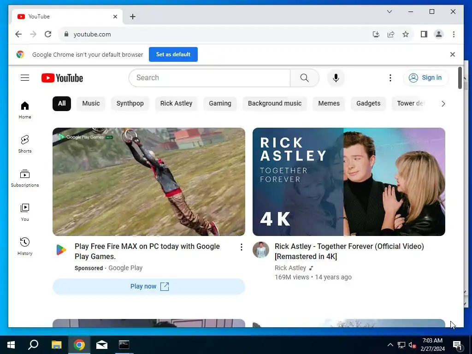Open the Rick Astley channel name link
This screenshot has width=472, height=354.
(x=290, y=268)
